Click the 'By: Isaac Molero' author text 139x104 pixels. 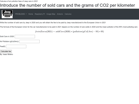click(6, 54)
